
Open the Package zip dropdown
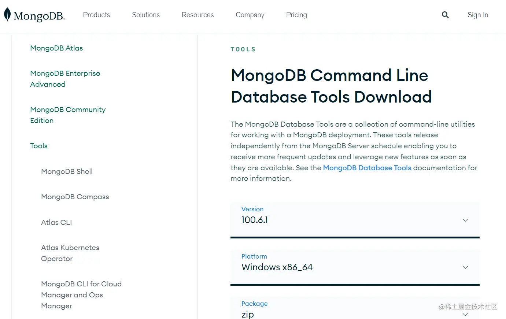pyautogui.click(x=355, y=308)
